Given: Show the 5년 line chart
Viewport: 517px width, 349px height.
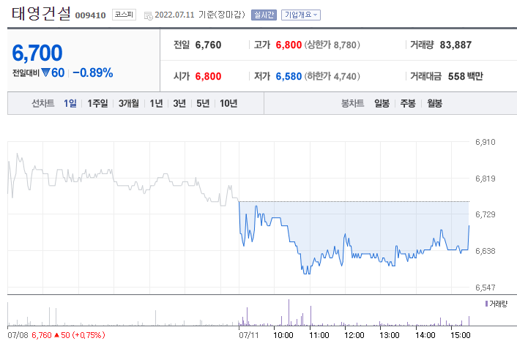Looking at the screenshot, I should (x=203, y=103).
